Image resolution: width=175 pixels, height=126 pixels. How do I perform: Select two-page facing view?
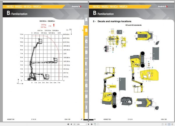pyautogui.click(x=169, y=124)
